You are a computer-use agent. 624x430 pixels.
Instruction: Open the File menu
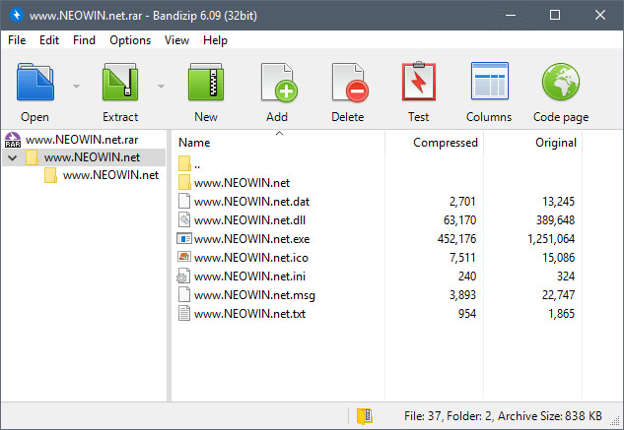coord(17,40)
